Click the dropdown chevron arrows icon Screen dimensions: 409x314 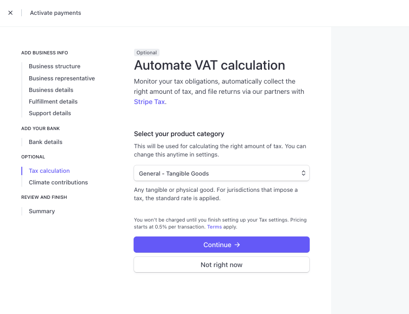303,173
